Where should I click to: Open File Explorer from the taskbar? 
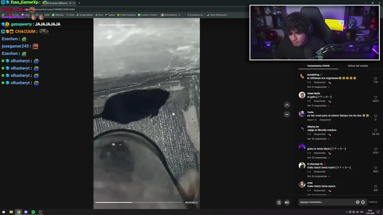click(11, 212)
